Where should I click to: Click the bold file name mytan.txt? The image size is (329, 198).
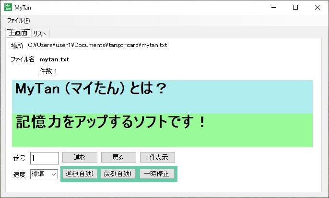54,59
